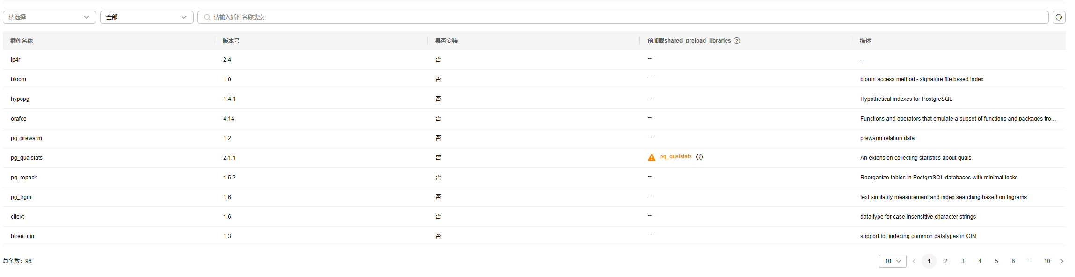Click the orange pg_qualstats preload link

point(676,156)
